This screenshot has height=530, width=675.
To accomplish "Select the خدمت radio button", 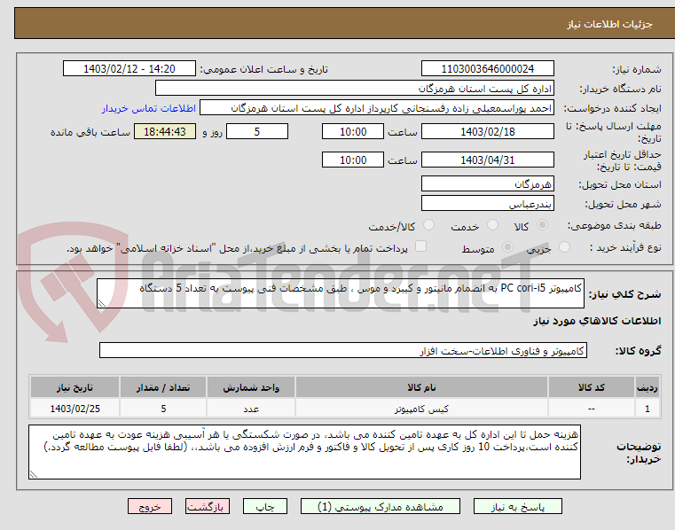I will tap(492, 225).
